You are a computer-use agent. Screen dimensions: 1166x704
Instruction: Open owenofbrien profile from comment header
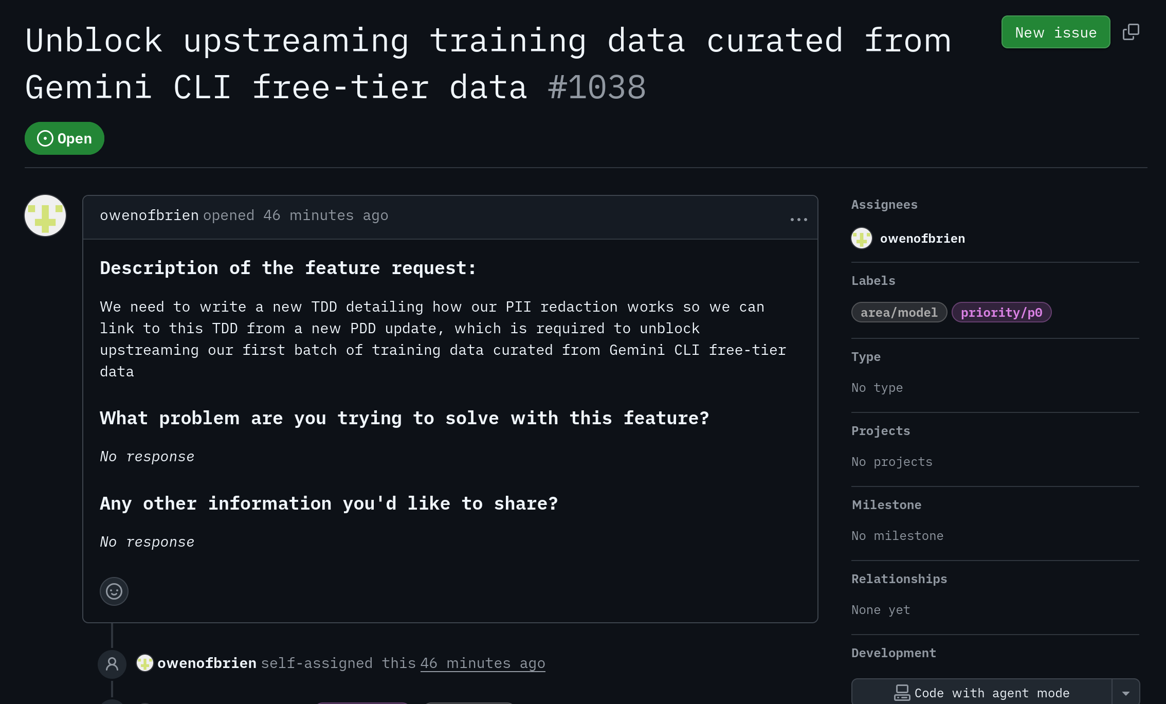[149, 215]
